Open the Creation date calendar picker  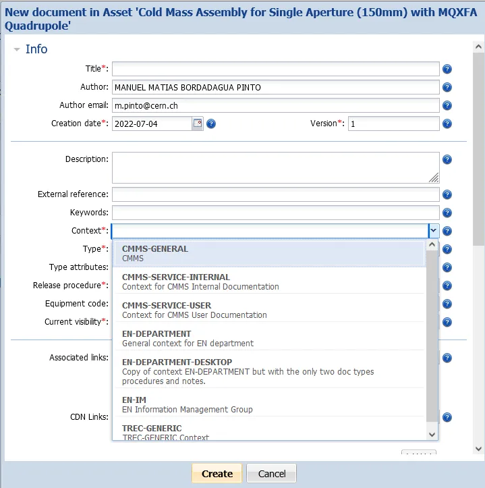[x=198, y=124]
